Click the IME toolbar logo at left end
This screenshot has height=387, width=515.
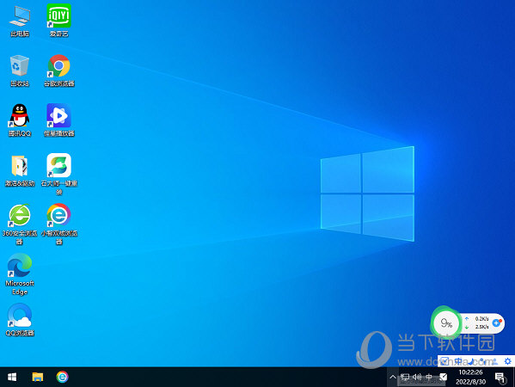(x=444, y=361)
